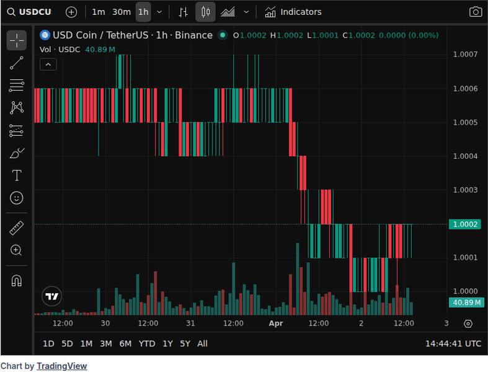Switch to the 1m timeframe
The width and height of the screenshot is (488, 372).
click(x=99, y=12)
